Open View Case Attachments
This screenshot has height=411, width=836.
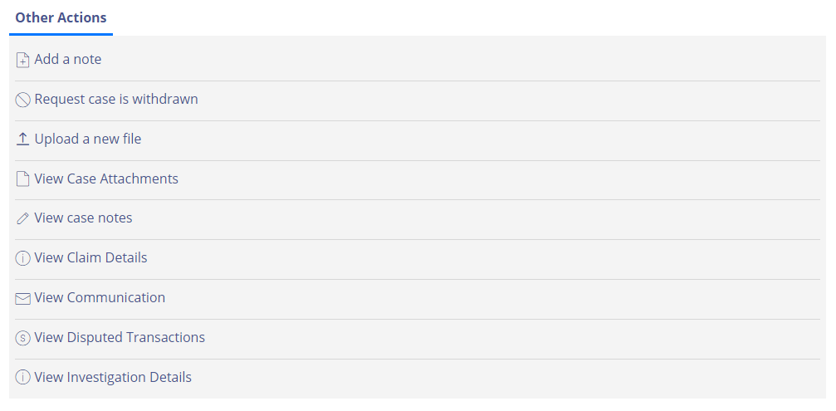(x=106, y=179)
